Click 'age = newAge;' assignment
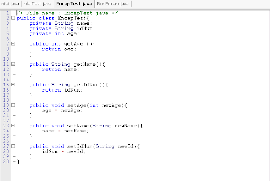Screen dimensions: 270x181 pyautogui.click(x=62, y=111)
